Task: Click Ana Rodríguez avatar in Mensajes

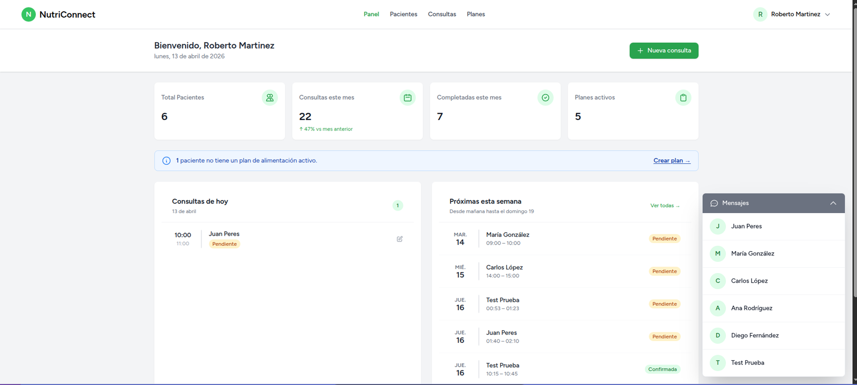Action: click(x=718, y=308)
